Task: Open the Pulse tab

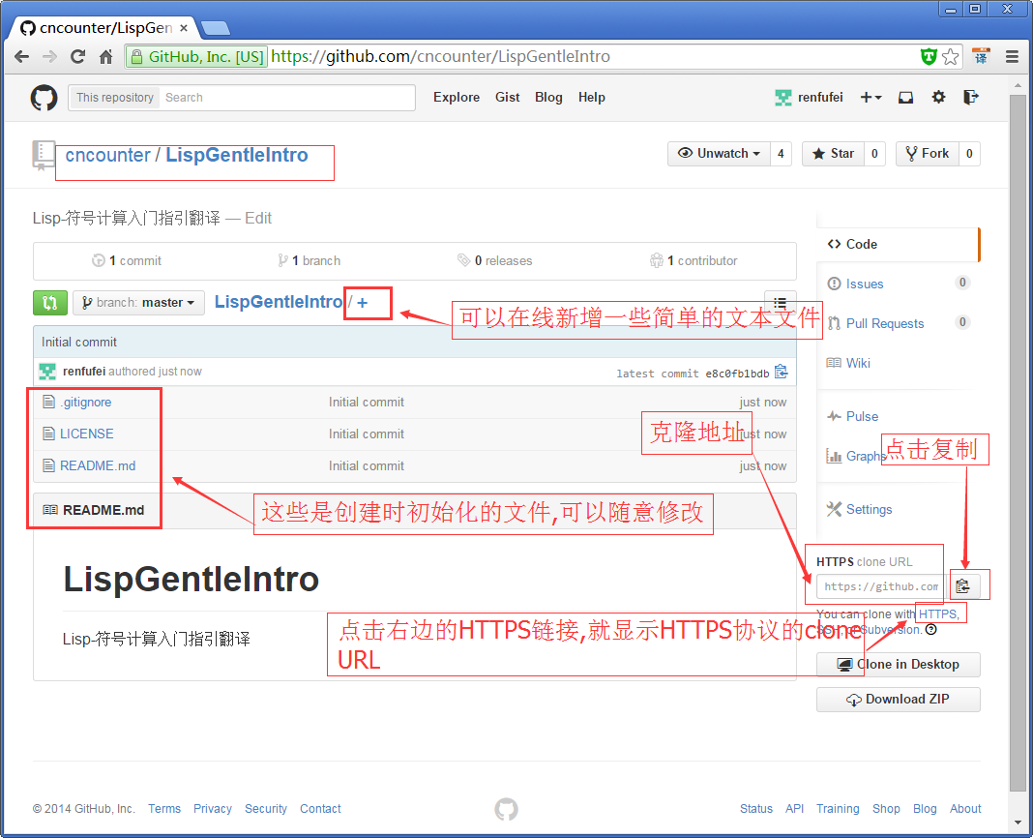Action: (861, 417)
